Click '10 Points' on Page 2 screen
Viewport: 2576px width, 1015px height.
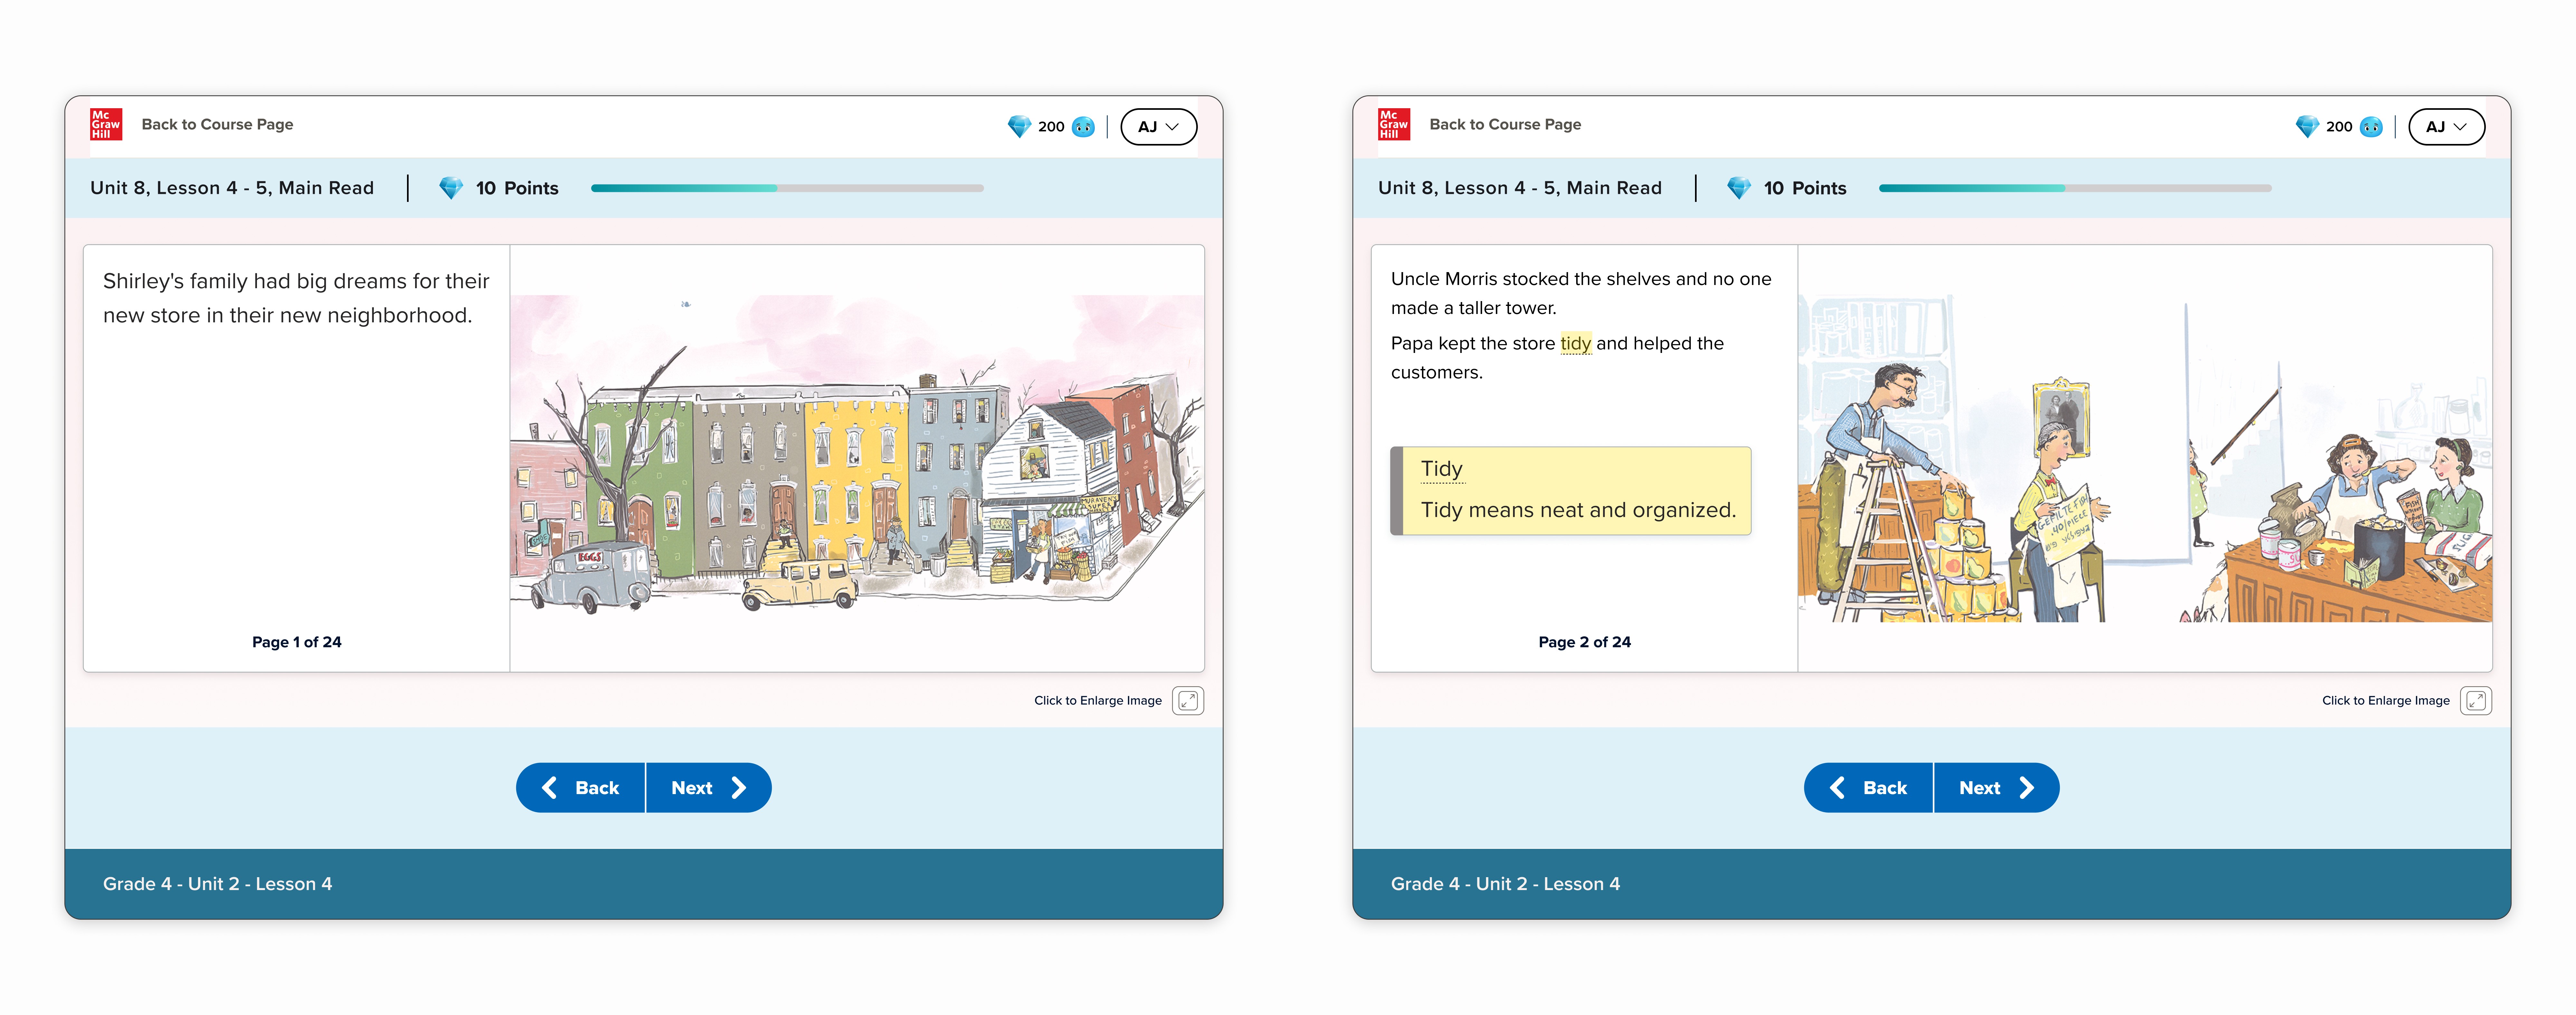point(1805,188)
